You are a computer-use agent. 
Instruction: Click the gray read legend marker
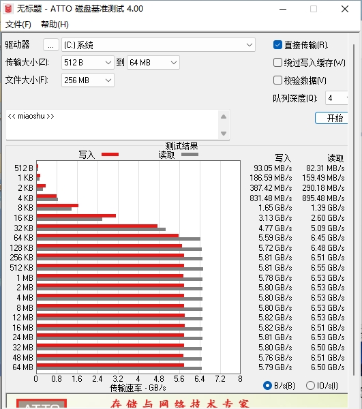tap(190, 155)
